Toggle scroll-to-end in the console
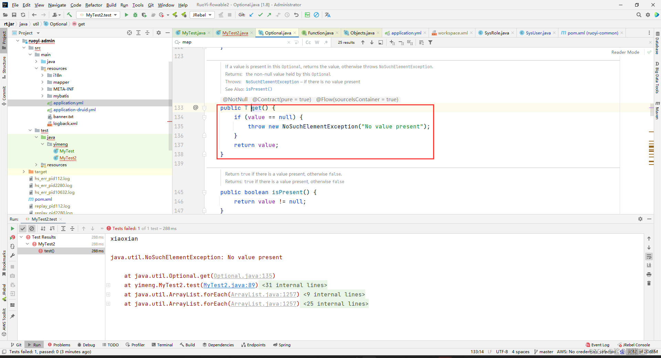The height and width of the screenshot is (358, 661). point(649,265)
